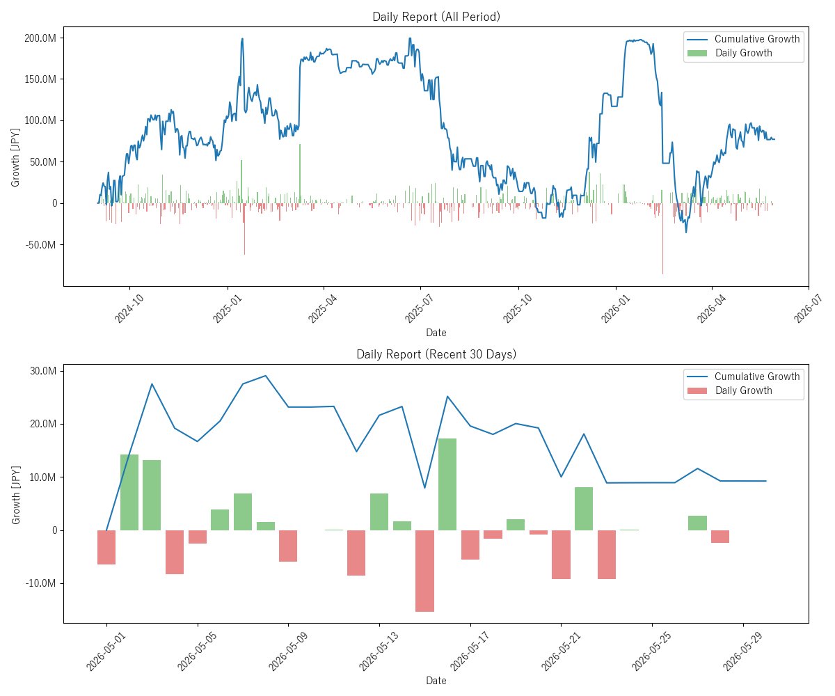Click the red bar at 2026-05-09
Image resolution: width=835 pixels, height=696 pixels.
[288, 546]
